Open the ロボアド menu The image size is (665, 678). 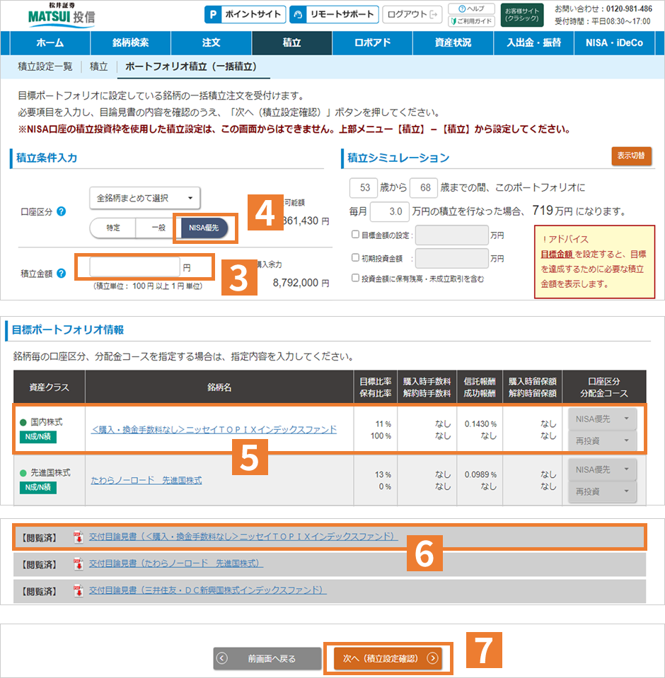373,43
